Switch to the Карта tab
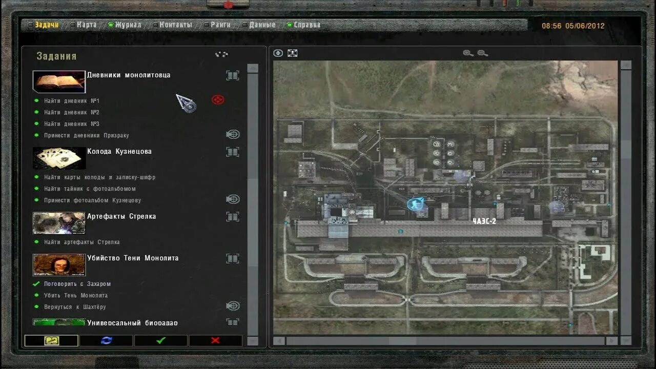Screen dimensions: 656x369 click(x=87, y=25)
